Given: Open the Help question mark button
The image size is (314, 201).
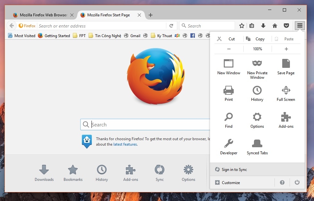Looking at the screenshot, I should pos(282,182).
